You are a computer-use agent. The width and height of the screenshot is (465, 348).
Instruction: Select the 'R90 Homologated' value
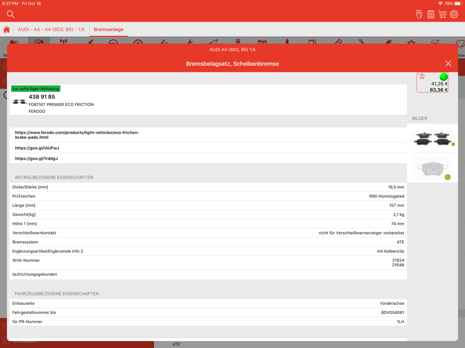387,196
